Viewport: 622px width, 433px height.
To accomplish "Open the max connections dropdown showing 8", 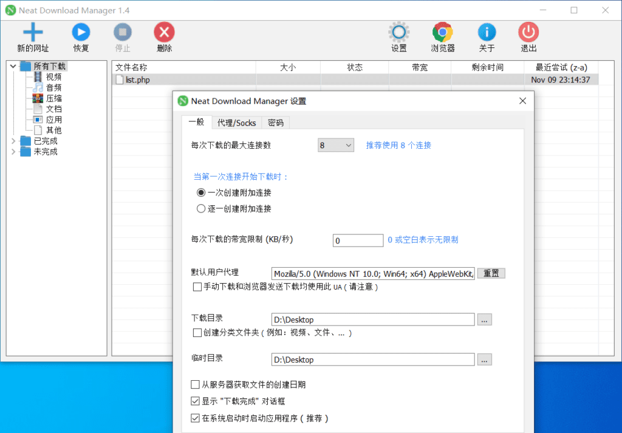I will [335, 145].
